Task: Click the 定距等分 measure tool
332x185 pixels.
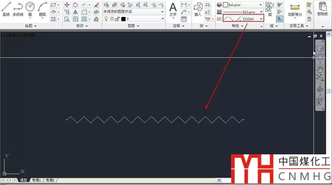Action: 295,9
